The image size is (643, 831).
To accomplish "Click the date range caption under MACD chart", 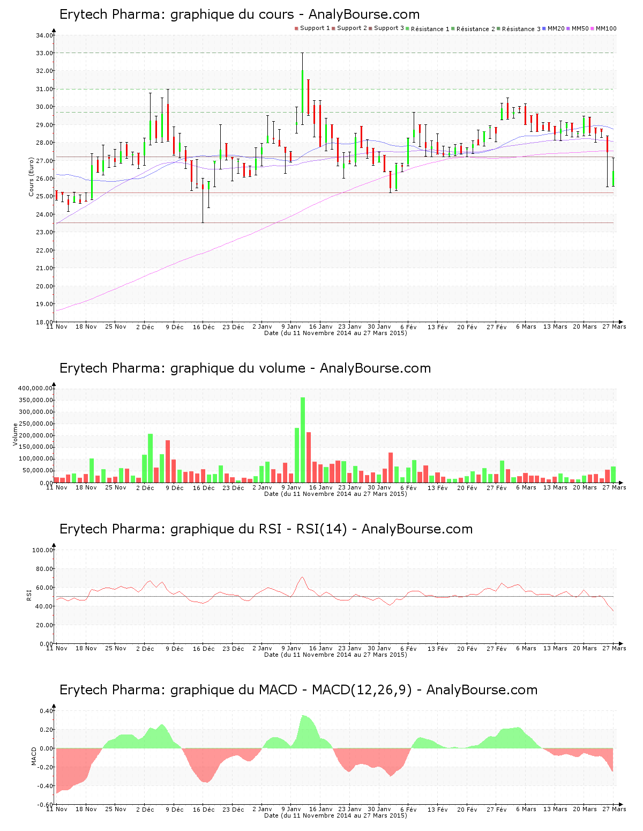I will coord(335,815).
